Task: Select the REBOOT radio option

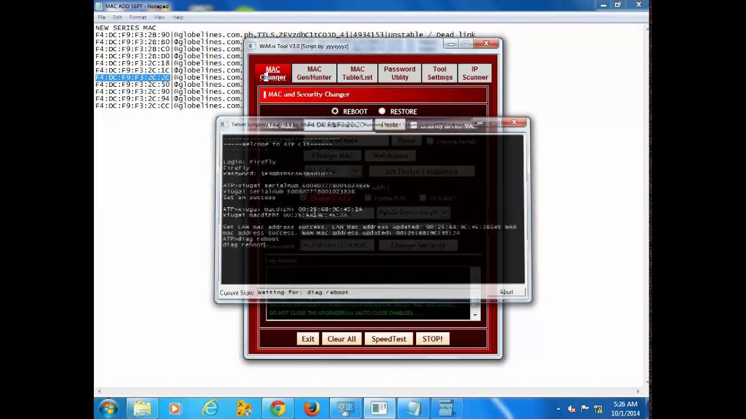Action: 335,111
